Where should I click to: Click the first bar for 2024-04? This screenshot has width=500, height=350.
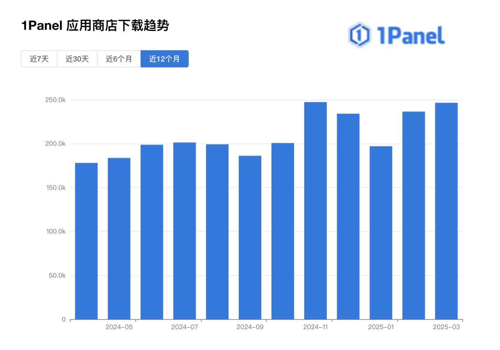[x=86, y=241]
